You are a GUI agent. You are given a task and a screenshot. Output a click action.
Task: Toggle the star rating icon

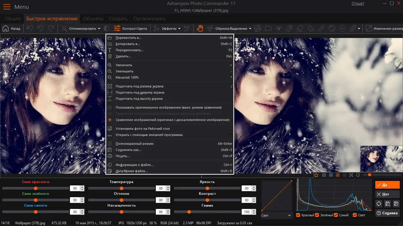coord(316,175)
